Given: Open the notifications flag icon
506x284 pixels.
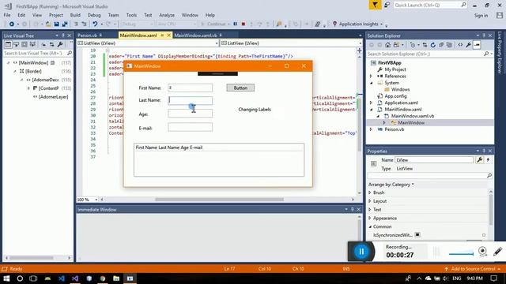Looking at the screenshot, I should click(375, 5).
